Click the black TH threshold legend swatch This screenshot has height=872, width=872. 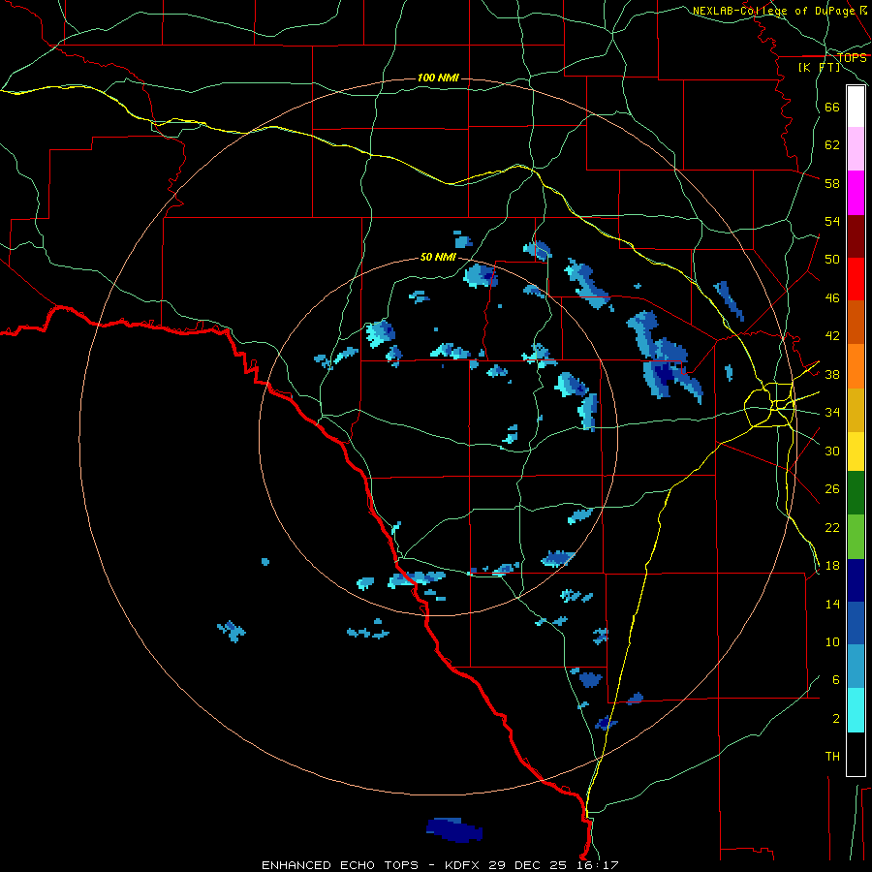click(x=856, y=754)
